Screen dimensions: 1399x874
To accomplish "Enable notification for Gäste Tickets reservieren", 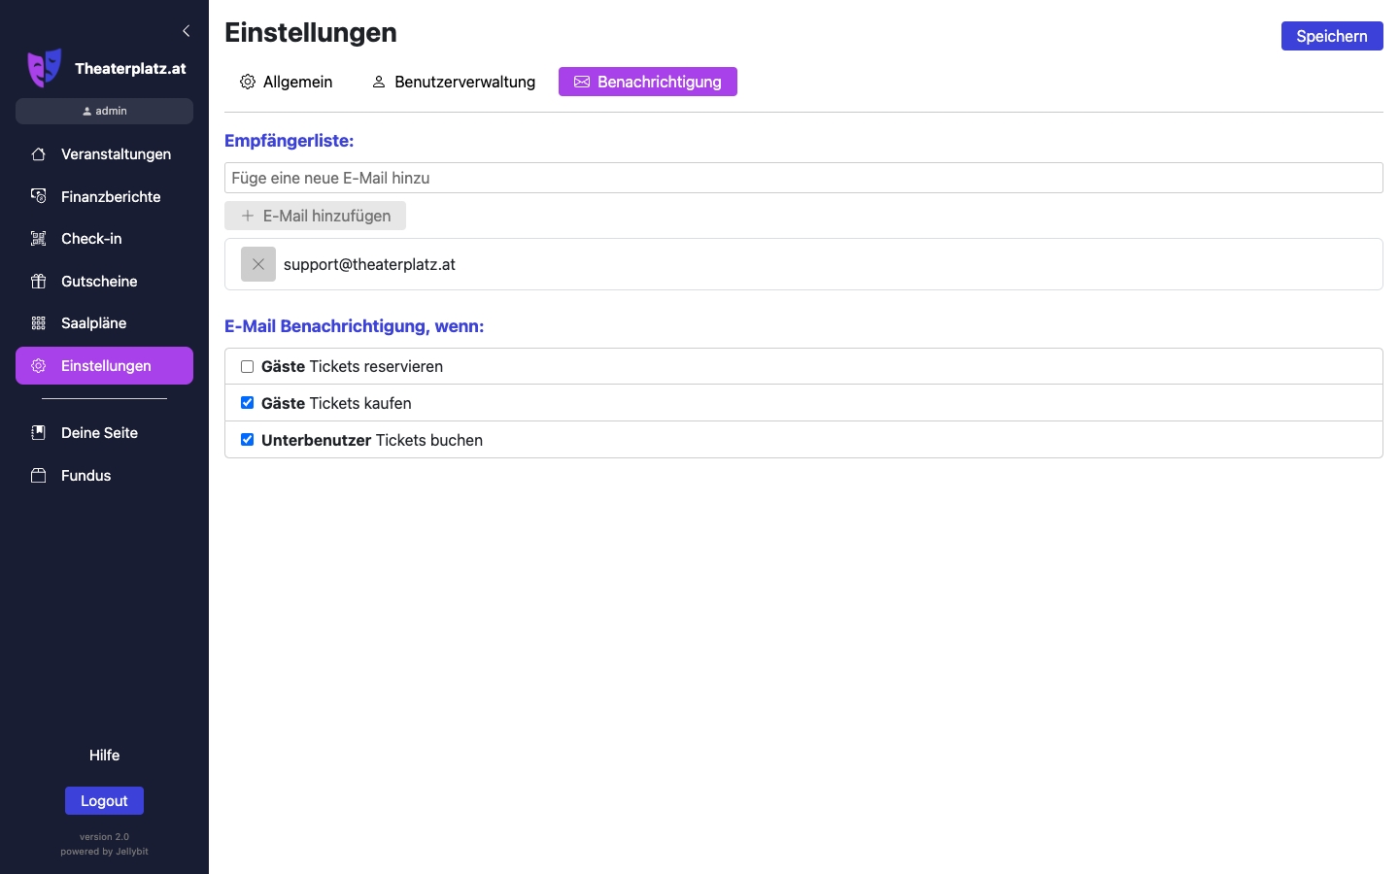I will pos(248,367).
